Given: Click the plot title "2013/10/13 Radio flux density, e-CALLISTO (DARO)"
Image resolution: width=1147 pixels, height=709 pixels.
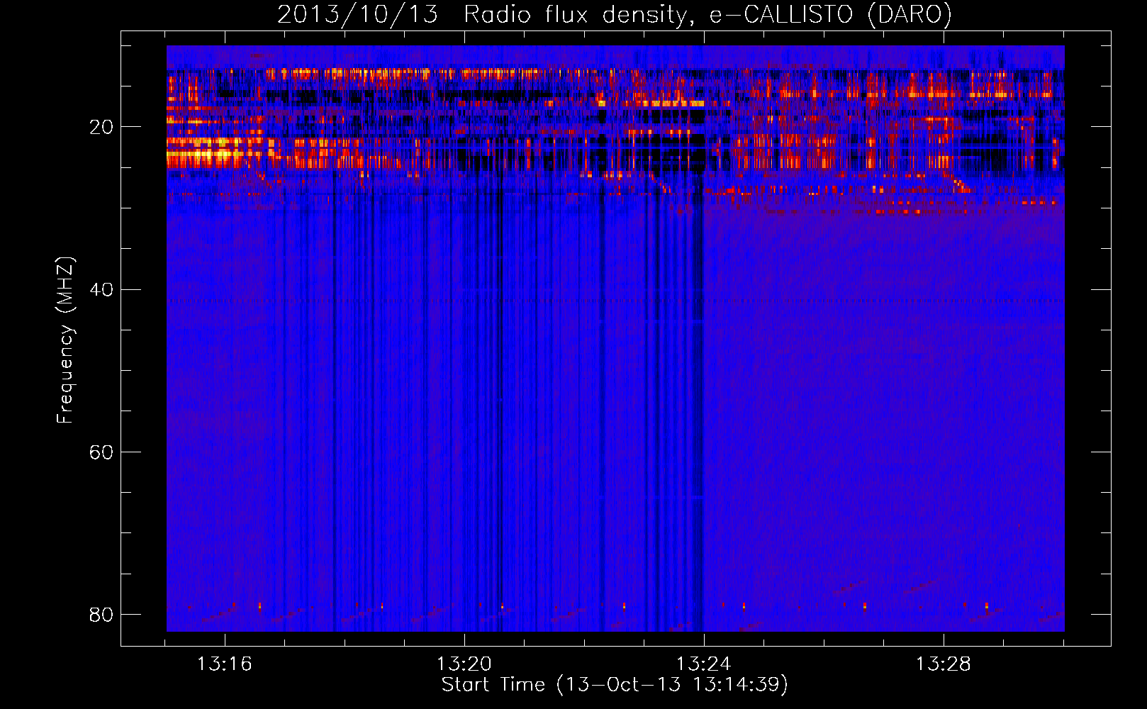Looking at the screenshot, I should coord(615,15).
